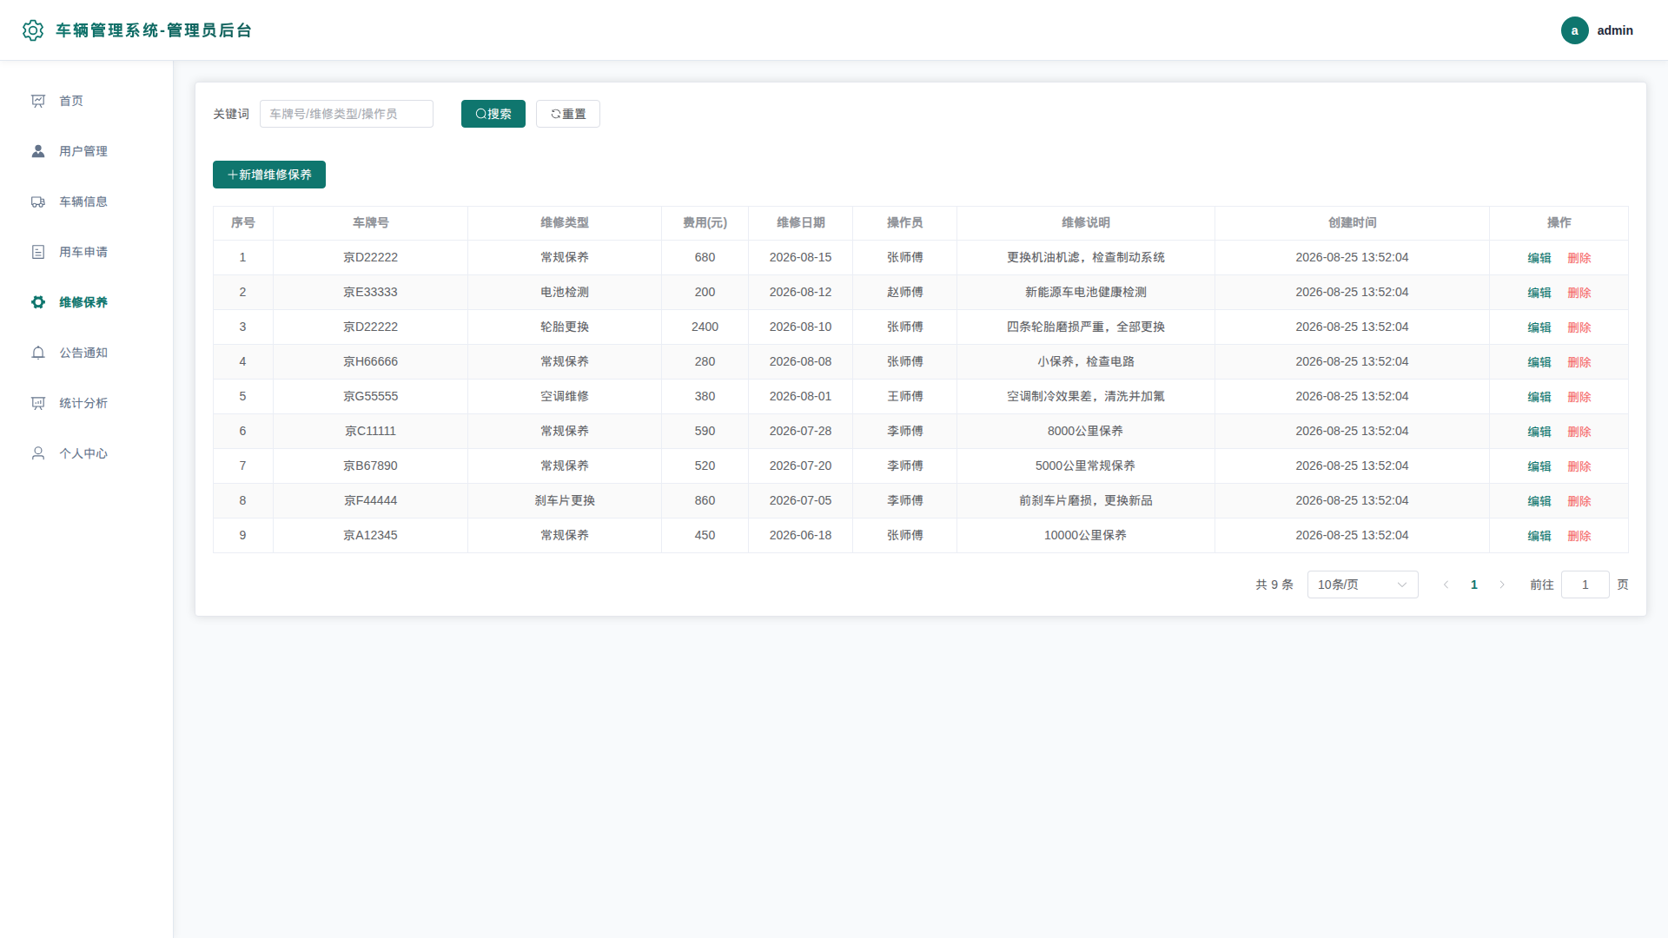Click the admin username

[x=1615, y=30]
